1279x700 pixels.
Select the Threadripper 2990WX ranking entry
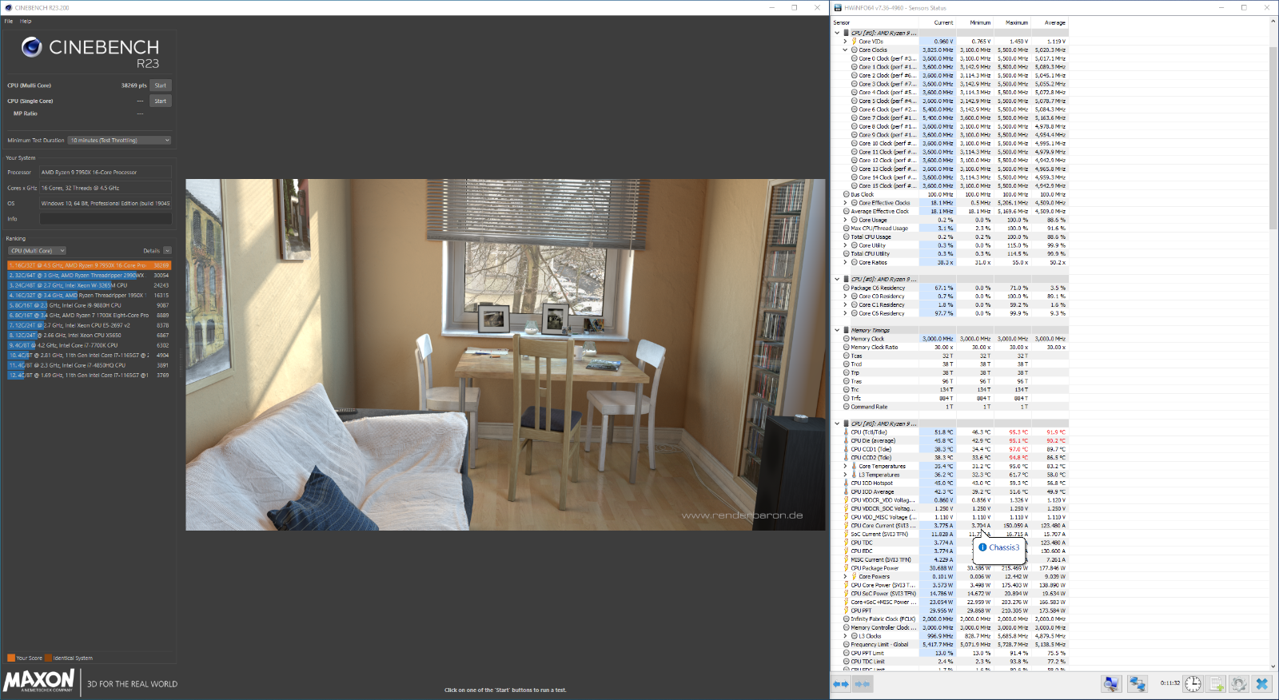coord(90,276)
